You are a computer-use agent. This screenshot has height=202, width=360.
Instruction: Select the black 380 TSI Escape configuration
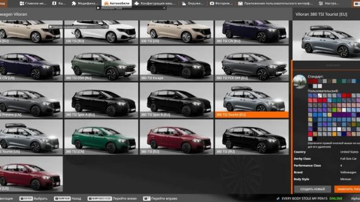[x=176, y=63]
